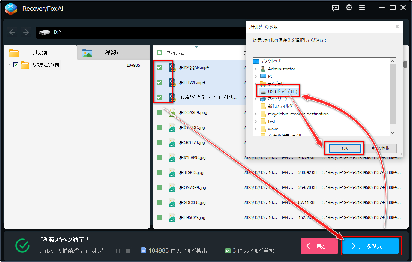Click the forward navigation arrow
The image size is (412, 262).
[x=26, y=32]
